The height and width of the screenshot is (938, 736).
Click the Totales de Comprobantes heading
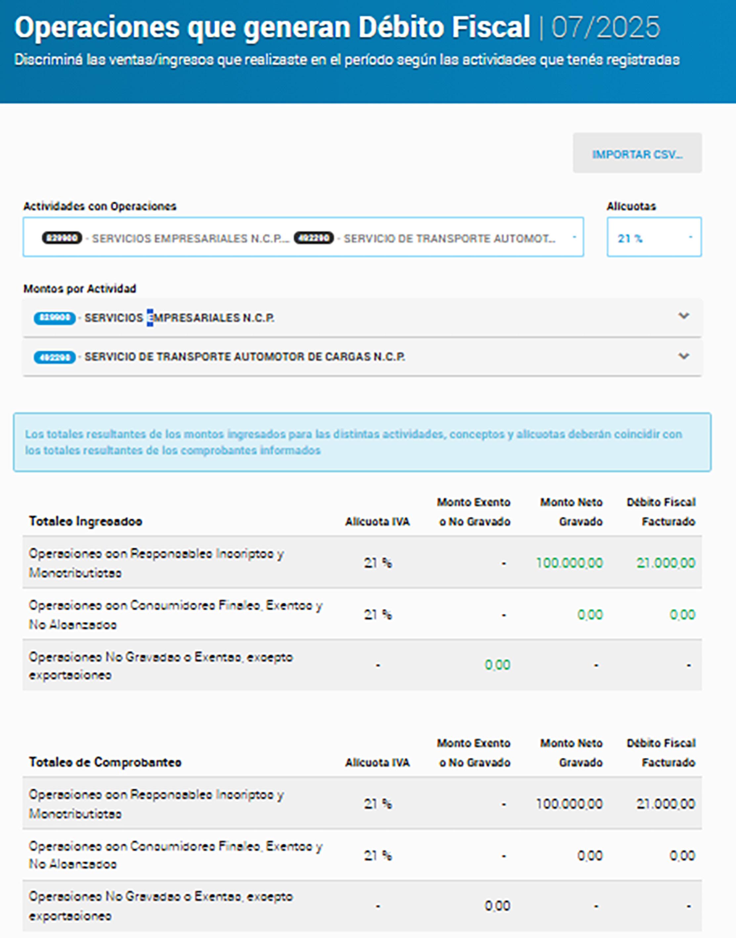pyautogui.click(x=105, y=762)
